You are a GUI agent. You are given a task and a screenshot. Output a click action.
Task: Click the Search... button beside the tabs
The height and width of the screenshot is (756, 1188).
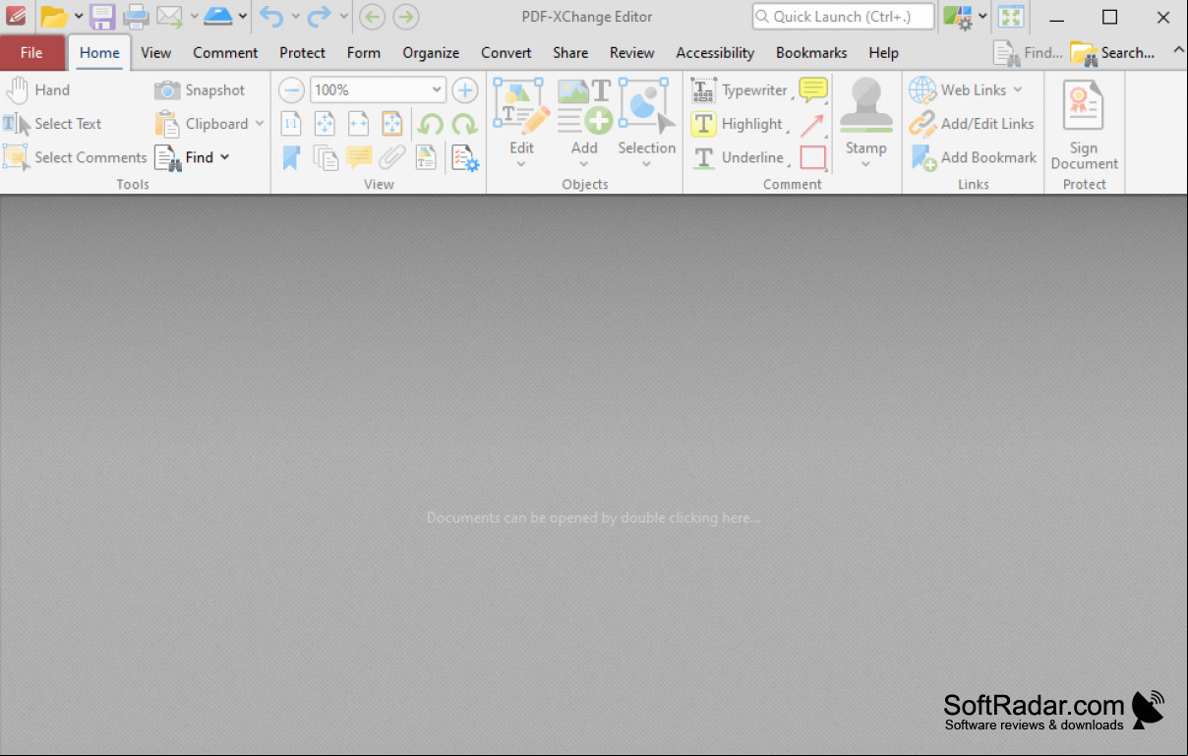[x=1113, y=53]
